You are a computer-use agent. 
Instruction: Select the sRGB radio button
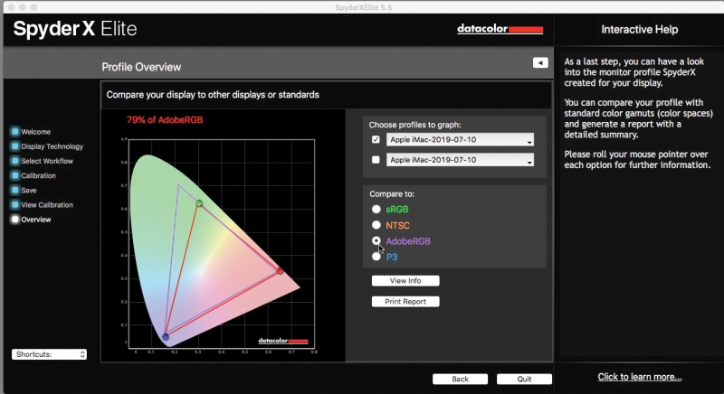click(376, 210)
